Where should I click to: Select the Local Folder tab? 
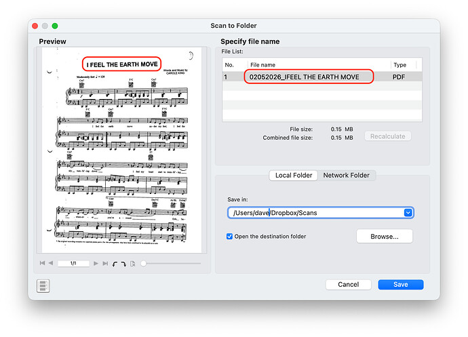[294, 175]
